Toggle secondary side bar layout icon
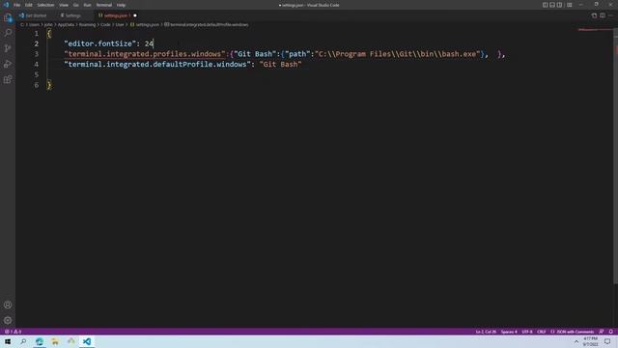 (560, 5)
